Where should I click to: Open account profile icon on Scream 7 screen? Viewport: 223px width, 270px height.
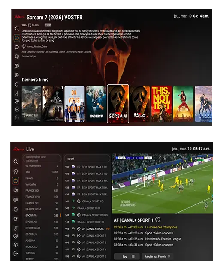tap(17, 101)
